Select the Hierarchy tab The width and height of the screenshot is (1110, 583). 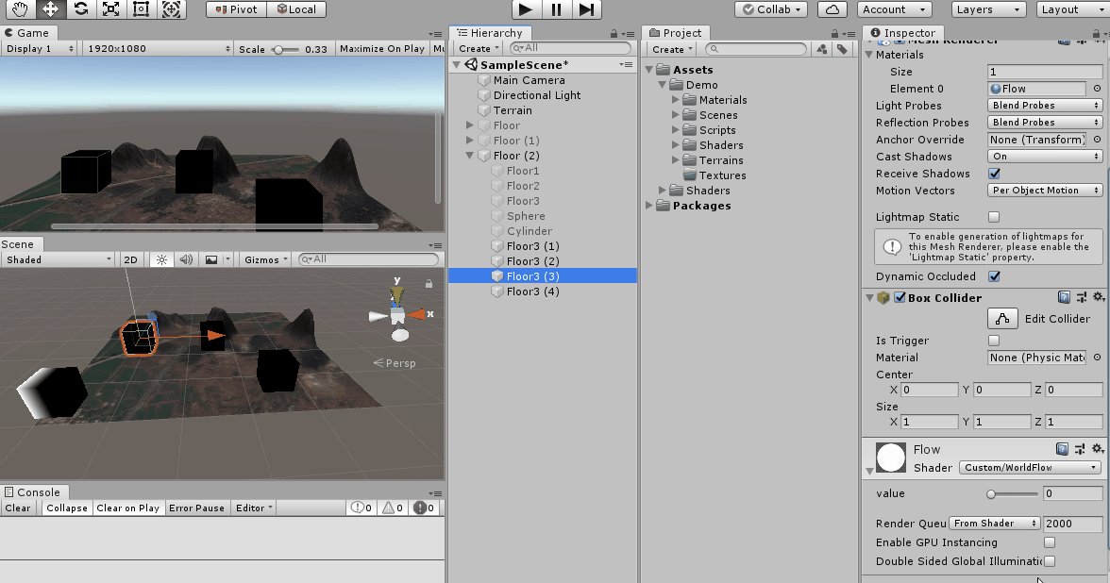(x=490, y=32)
